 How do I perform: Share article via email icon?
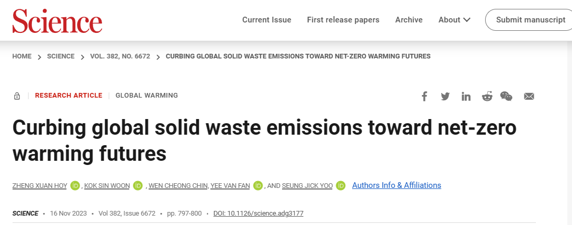click(529, 97)
